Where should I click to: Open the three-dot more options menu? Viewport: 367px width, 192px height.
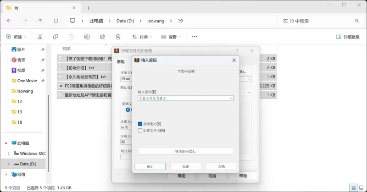point(194,37)
